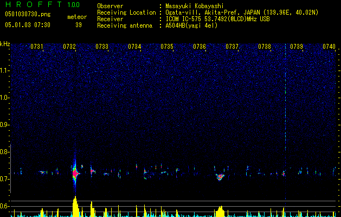Click the meteor count 39

79,25
